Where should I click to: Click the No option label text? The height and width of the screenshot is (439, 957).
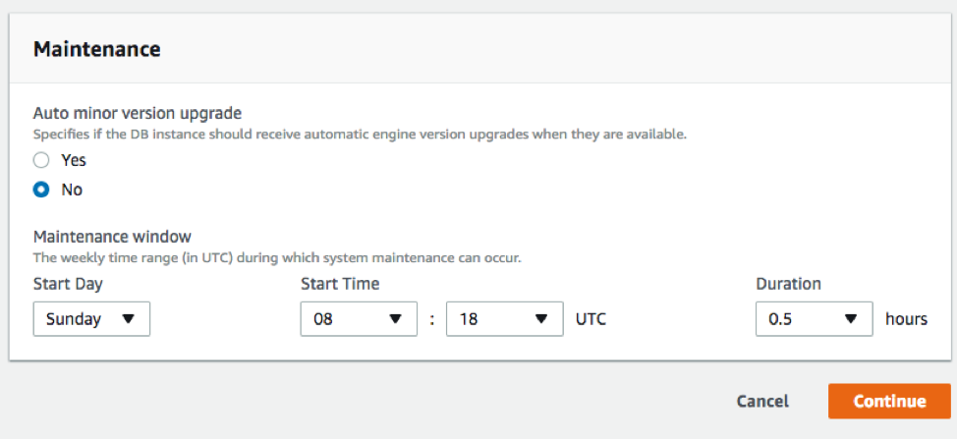pyautogui.click(x=72, y=190)
